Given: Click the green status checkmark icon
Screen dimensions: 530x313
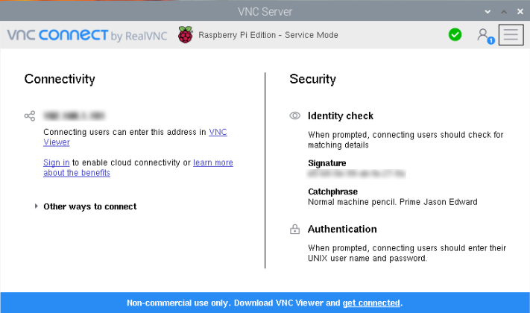Looking at the screenshot, I should click(455, 34).
